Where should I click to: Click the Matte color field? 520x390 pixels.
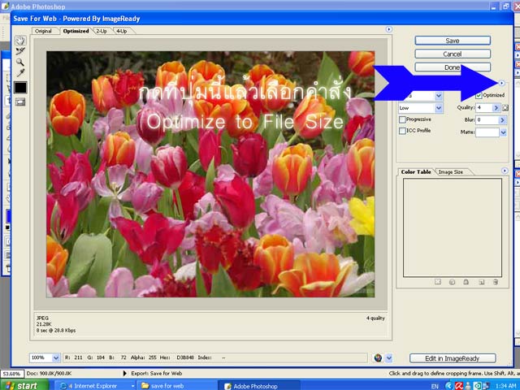click(487, 132)
